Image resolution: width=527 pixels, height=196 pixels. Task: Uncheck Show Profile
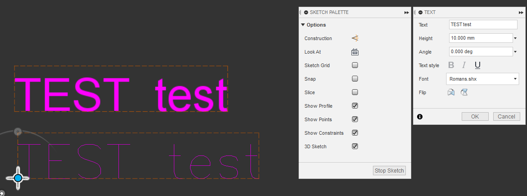355,105
